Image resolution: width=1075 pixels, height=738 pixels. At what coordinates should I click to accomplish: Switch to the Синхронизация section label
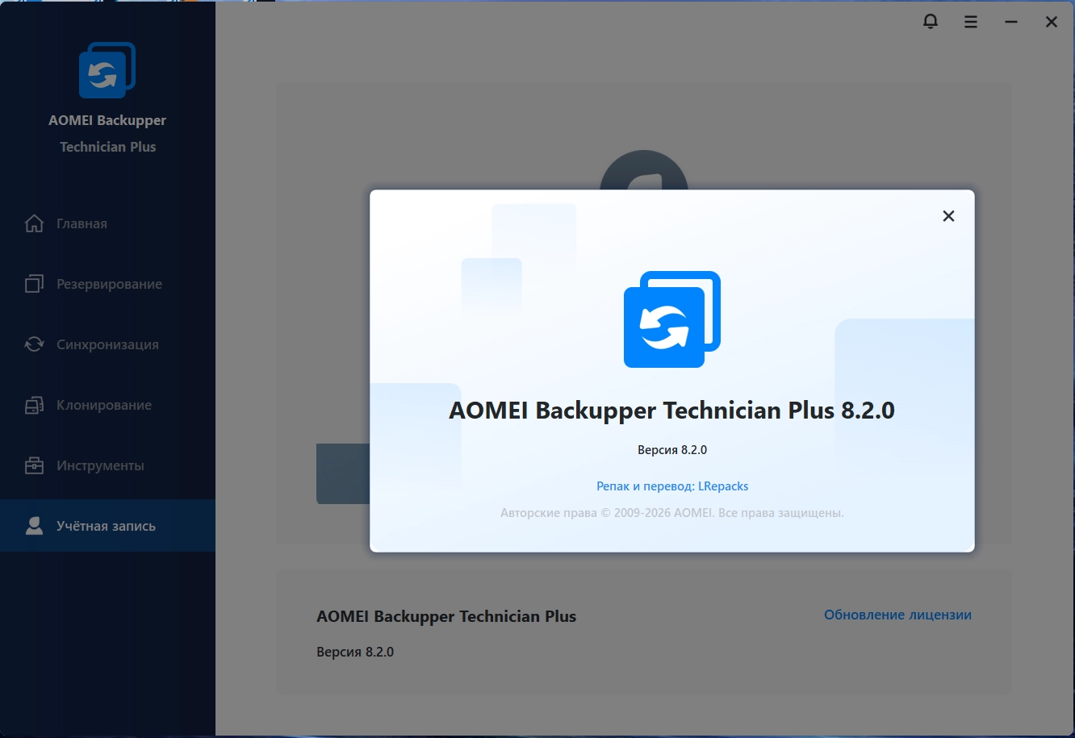107,344
